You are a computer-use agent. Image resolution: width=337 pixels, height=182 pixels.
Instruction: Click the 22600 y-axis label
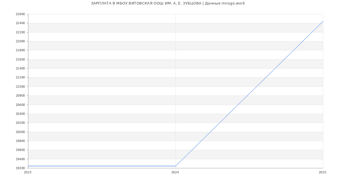pyautogui.click(x=20, y=14)
